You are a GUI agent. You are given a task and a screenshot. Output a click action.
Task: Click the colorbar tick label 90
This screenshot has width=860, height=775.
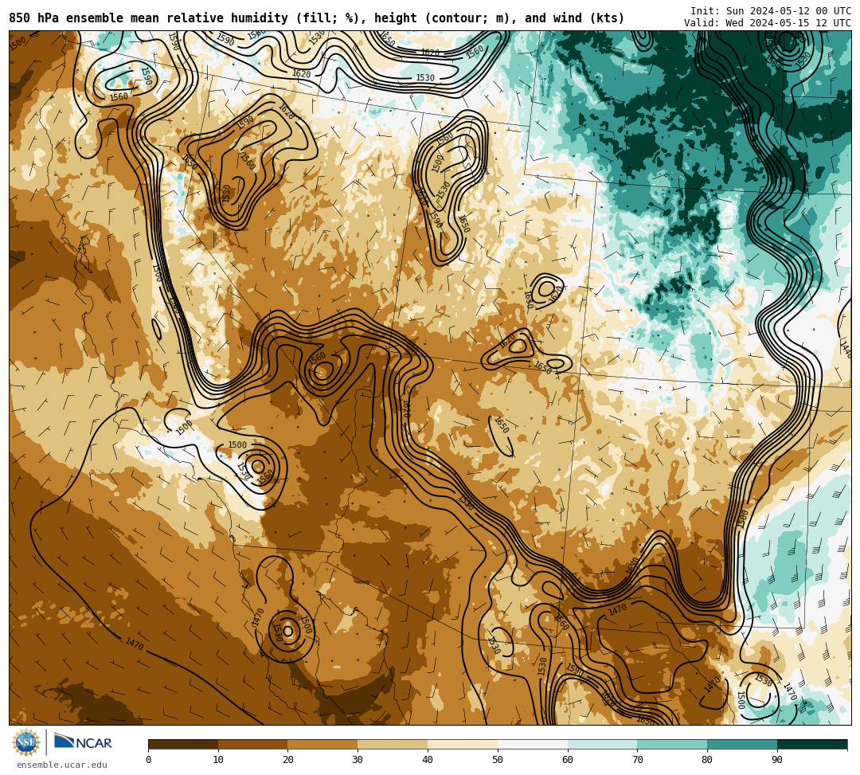777,760
